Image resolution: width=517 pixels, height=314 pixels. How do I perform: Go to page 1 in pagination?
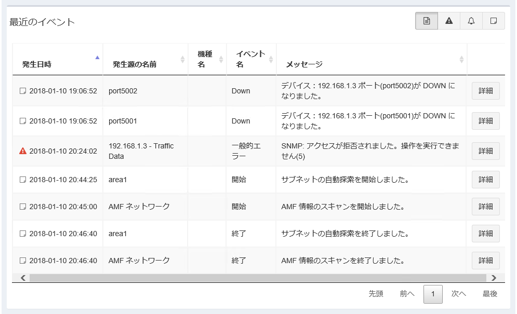[433, 294]
